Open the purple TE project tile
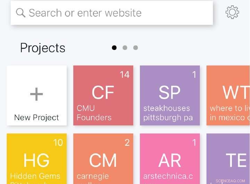 click(228, 159)
